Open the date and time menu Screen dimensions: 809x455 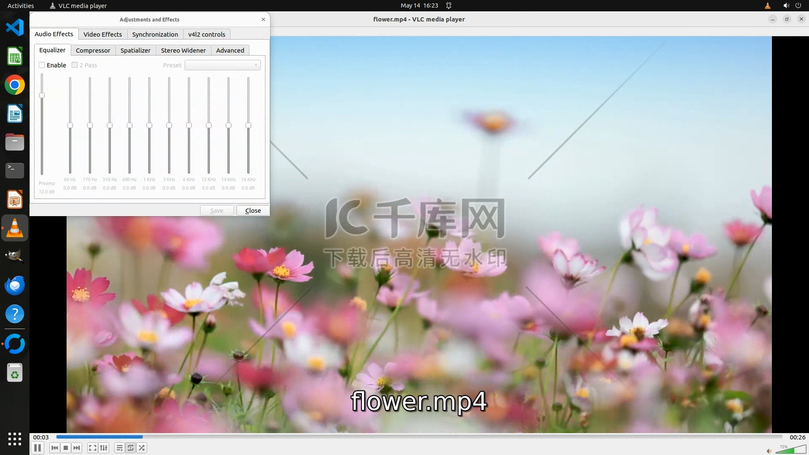point(419,5)
